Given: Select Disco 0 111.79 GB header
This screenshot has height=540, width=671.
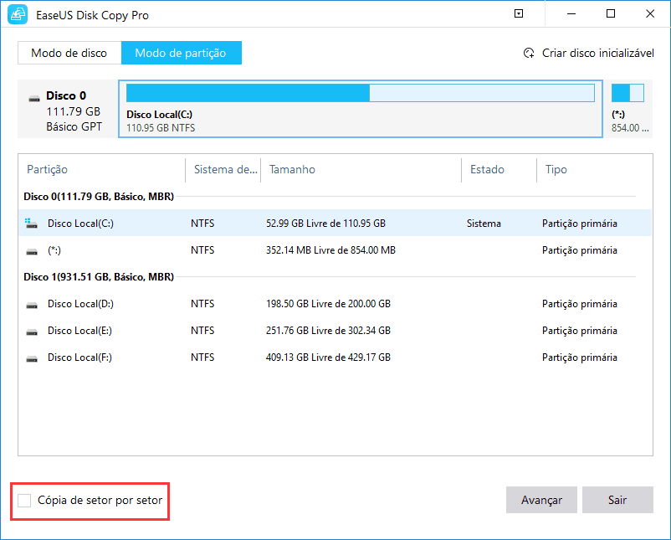Looking at the screenshot, I should point(68,109).
